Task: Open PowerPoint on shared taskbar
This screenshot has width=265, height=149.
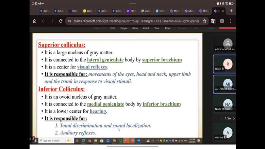Action: (x=133, y=141)
